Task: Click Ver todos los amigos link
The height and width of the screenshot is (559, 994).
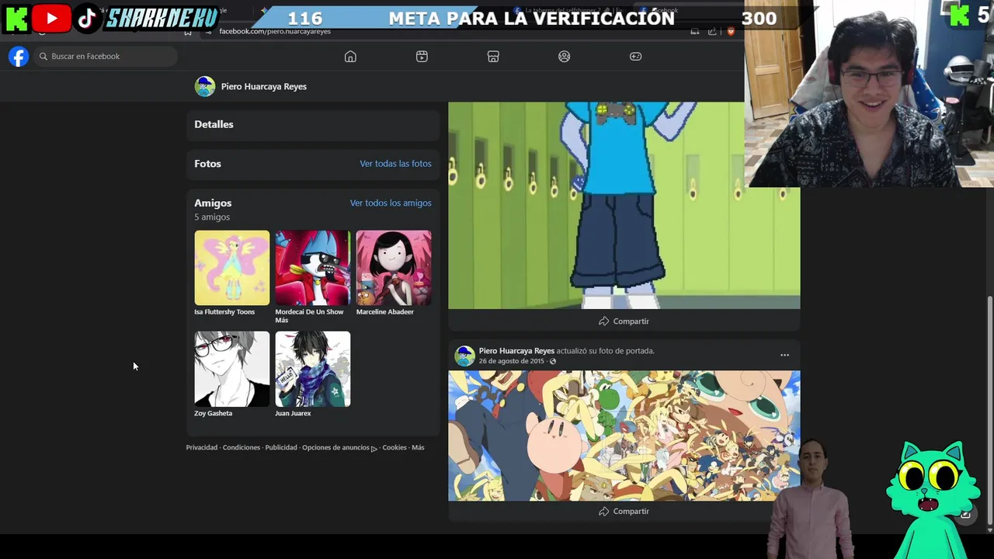Action: (x=391, y=203)
